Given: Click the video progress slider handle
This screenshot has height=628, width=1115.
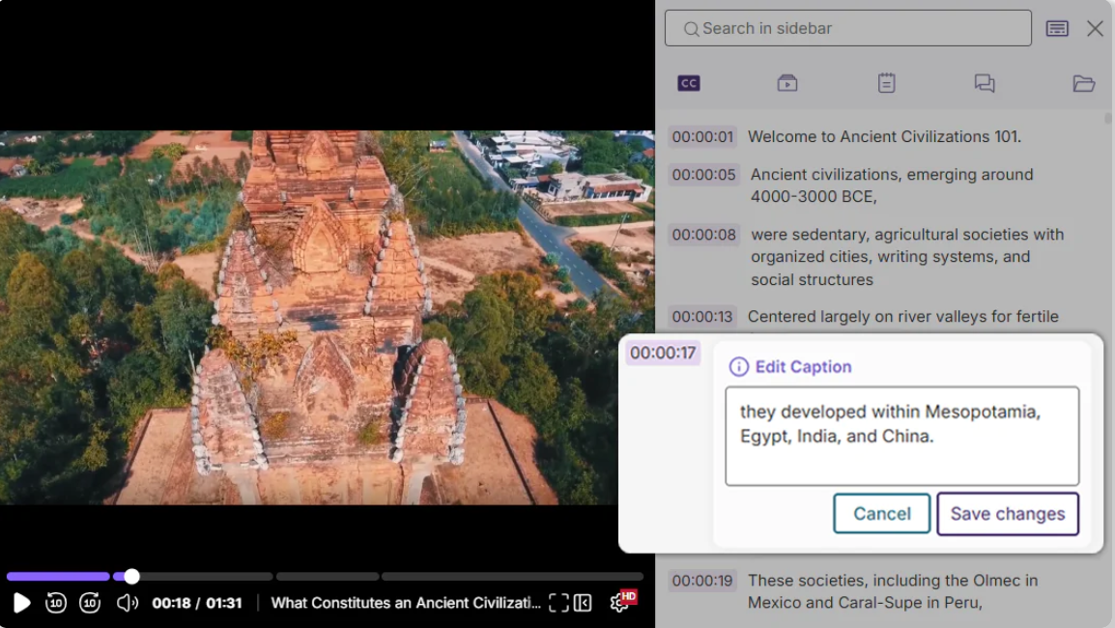Looking at the screenshot, I should [x=131, y=576].
